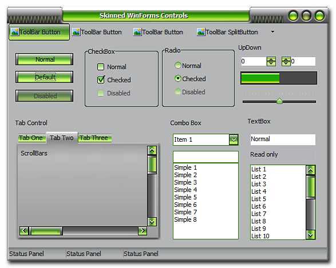Tick the Normal checkbox
The height and width of the screenshot is (268, 336).
coord(101,67)
